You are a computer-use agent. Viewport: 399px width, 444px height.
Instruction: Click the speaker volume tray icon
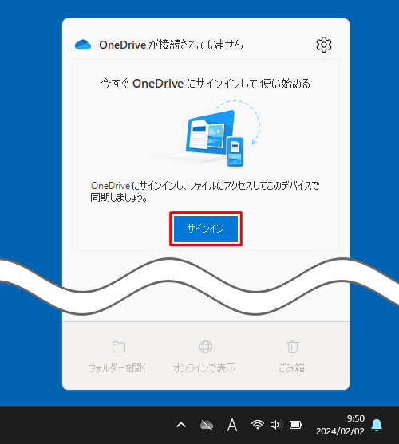276,425
